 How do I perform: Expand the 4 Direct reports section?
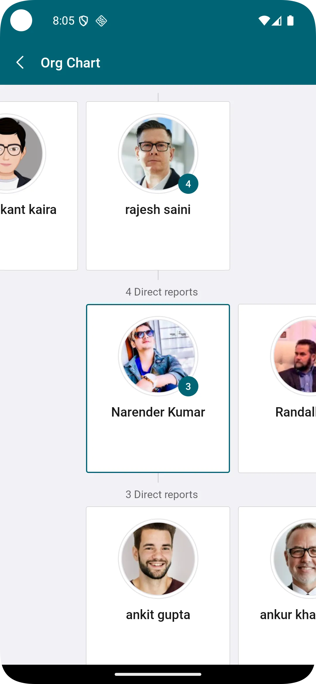point(162,292)
